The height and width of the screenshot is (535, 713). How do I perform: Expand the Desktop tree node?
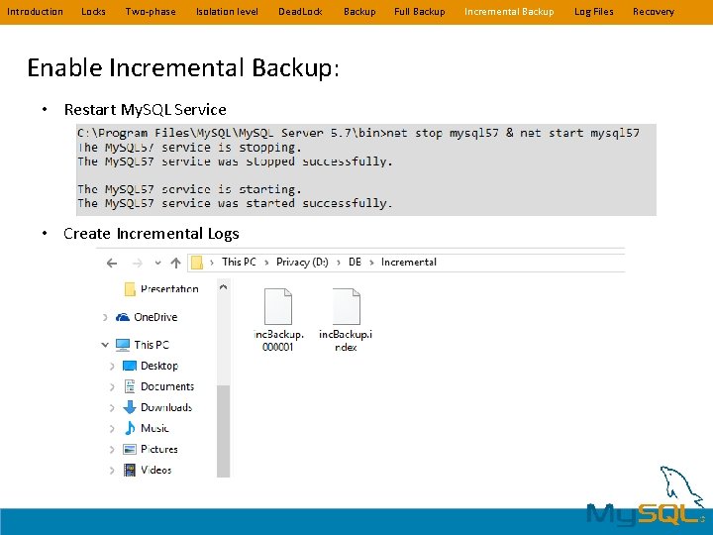(112, 366)
